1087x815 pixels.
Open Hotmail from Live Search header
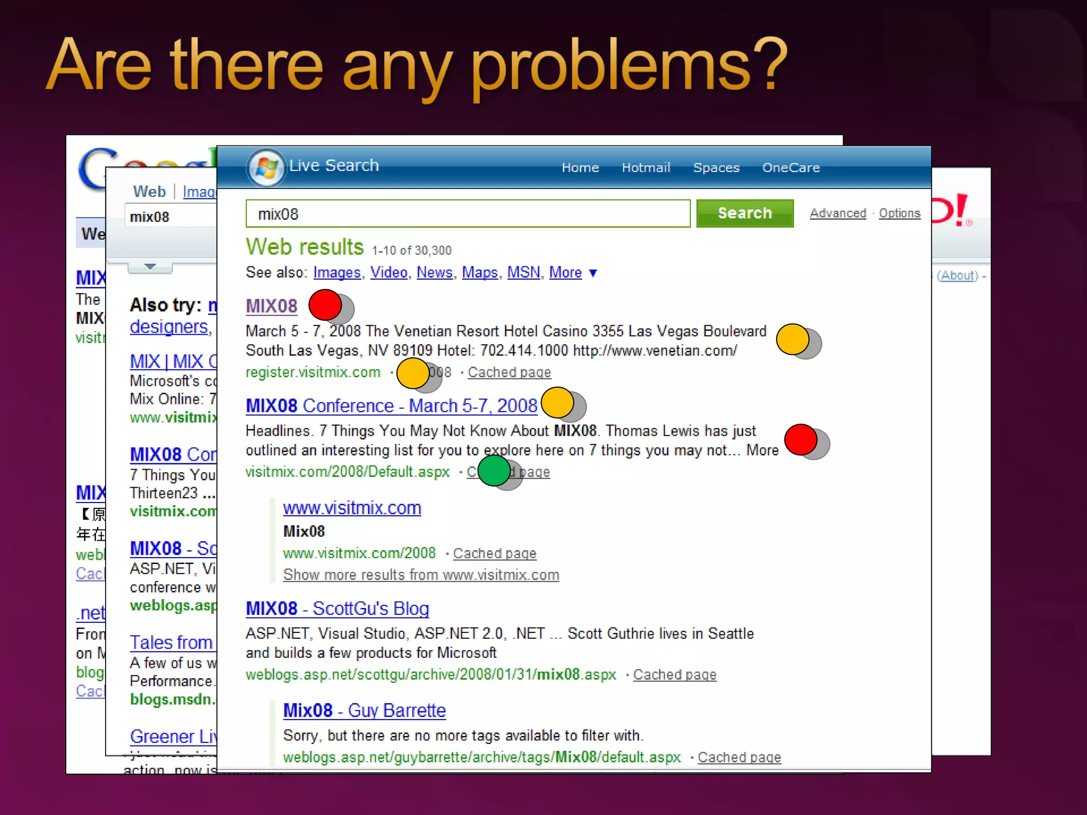coord(646,168)
